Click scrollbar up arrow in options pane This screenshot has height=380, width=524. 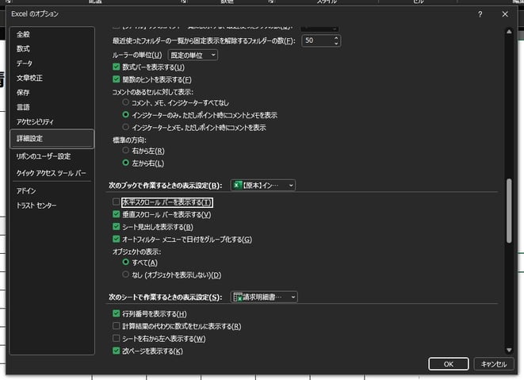click(x=509, y=32)
